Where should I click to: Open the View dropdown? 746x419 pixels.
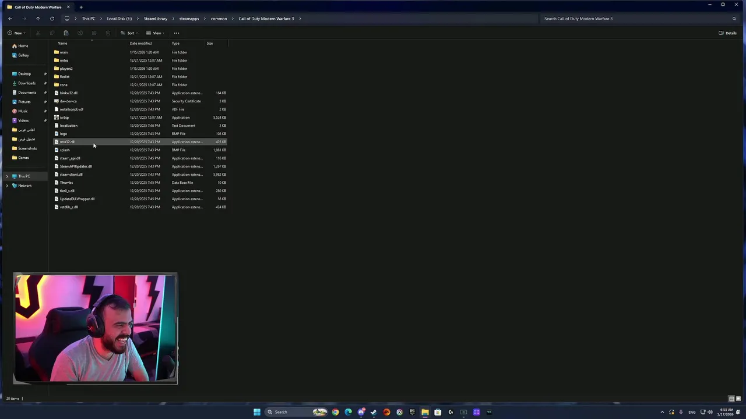click(156, 33)
